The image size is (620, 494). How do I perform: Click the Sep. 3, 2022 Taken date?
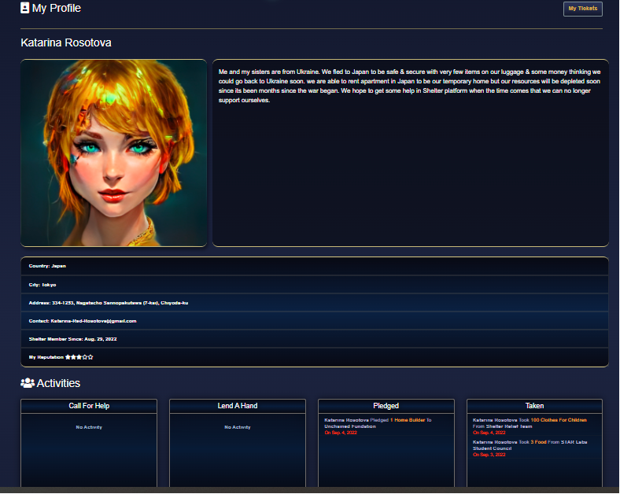489,455
